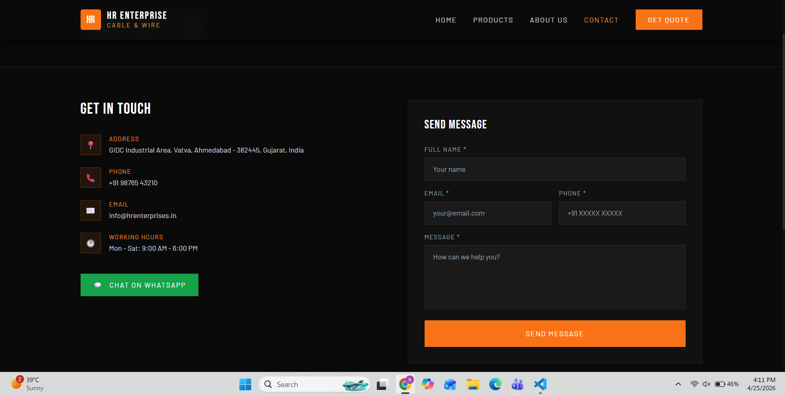Screen dimensions: 785x396
Task: Click the HR logo icon in header
Action: (90, 20)
